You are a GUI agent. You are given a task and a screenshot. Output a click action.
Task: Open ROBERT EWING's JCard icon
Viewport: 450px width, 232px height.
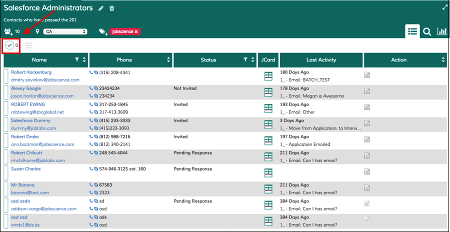(x=268, y=108)
